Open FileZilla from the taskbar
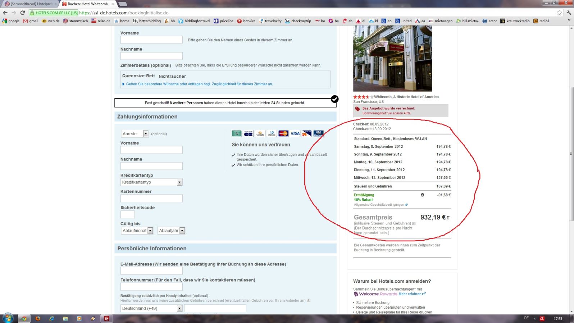 click(106, 318)
